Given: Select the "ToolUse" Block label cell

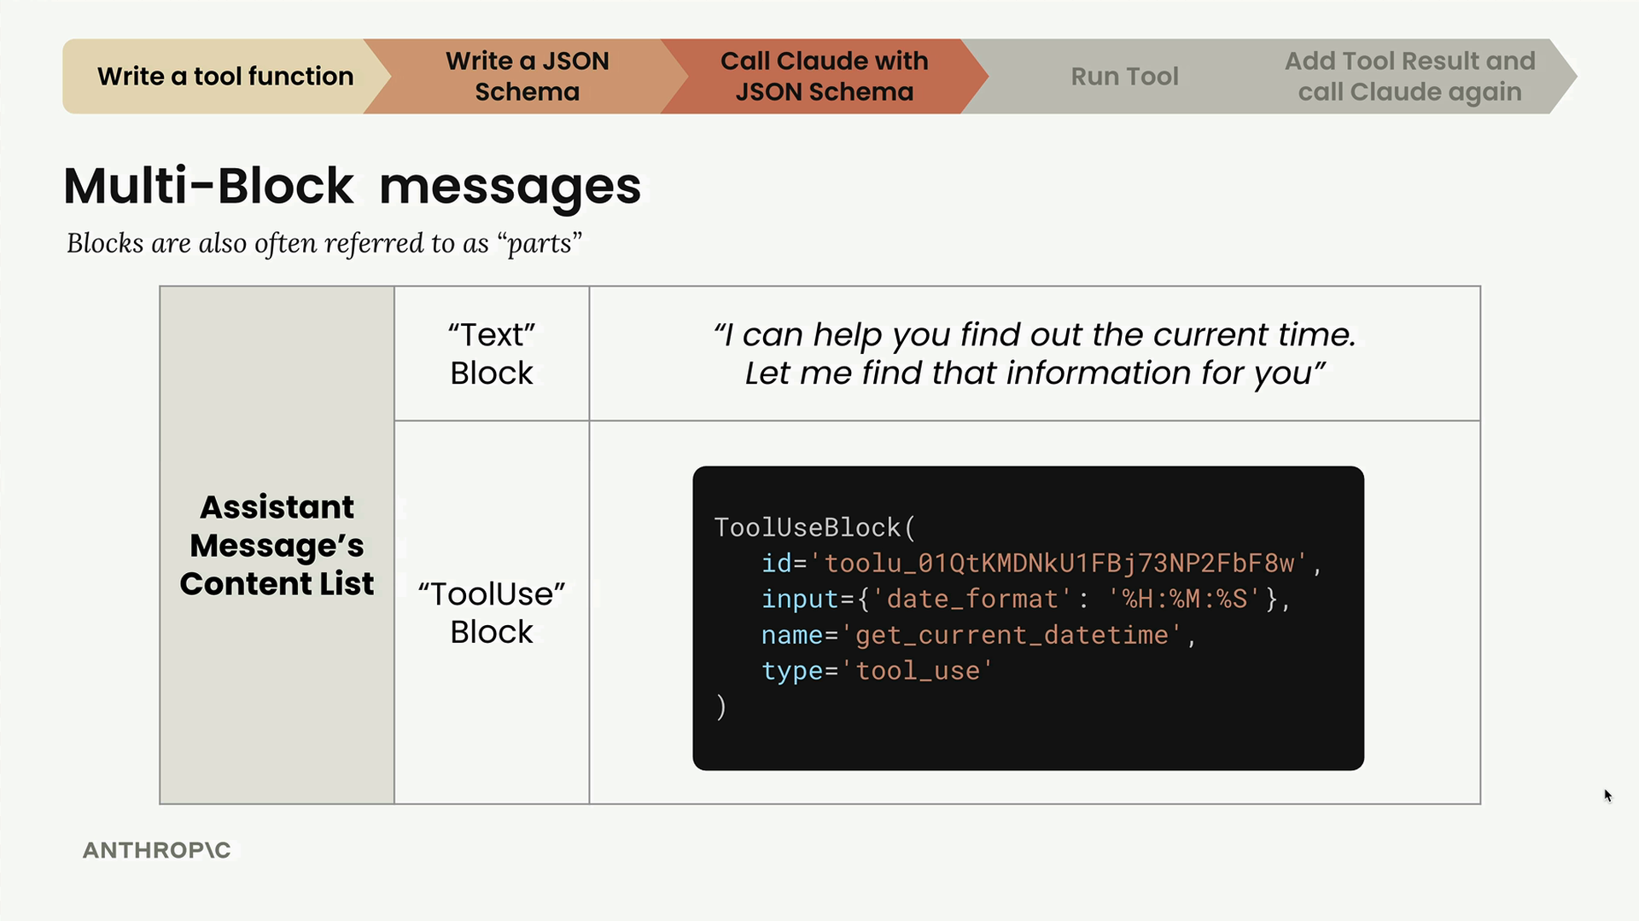Looking at the screenshot, I should [x=491, y=612].
